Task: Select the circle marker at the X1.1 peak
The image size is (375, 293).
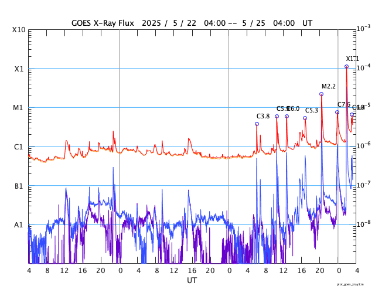Action: pyautogui.click(x=346, y=66)
